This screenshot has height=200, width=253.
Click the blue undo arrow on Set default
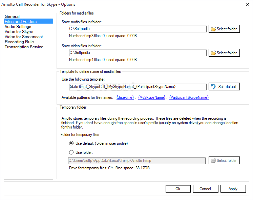tap(213, 87)
